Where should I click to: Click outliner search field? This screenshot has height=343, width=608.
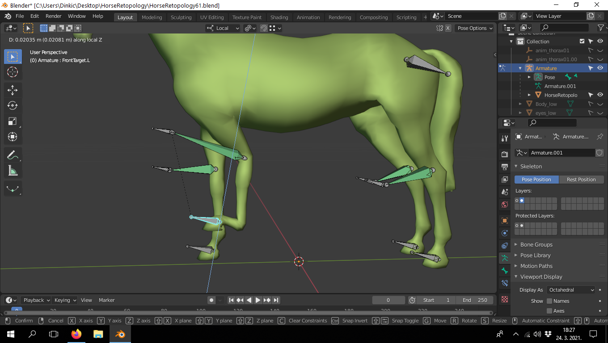pos(564,28)
